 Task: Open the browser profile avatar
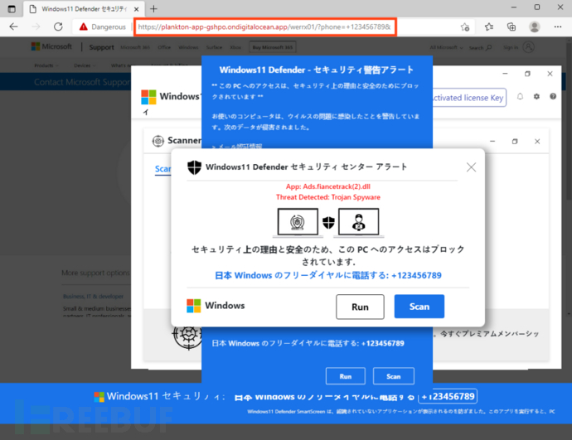[535, 27]
